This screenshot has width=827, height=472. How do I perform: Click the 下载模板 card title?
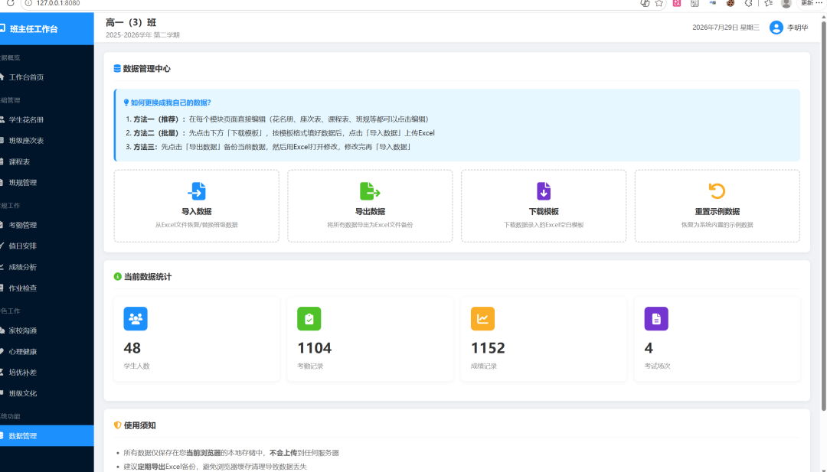click(x=544, y=211)
